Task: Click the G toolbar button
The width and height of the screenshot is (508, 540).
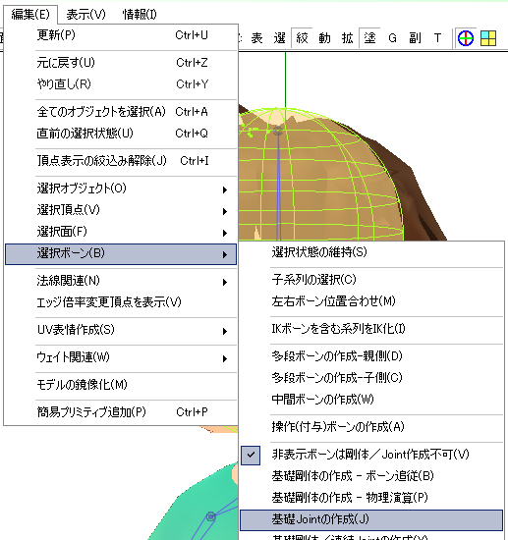Action: coord(392,38)
